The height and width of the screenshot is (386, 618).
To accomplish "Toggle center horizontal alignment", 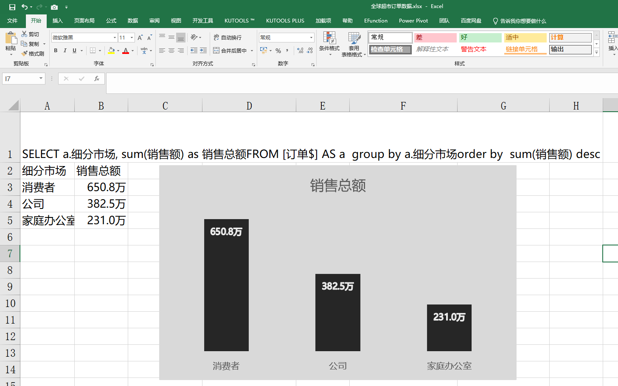I will pos(171,51).
